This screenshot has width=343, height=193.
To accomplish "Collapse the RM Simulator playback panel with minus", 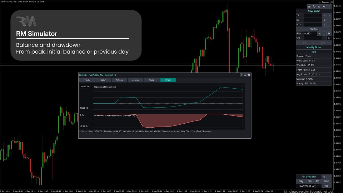I will [x=329, y=177].
